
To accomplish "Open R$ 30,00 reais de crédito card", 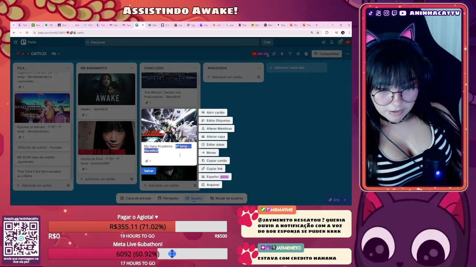I will click(x=42, y=159).
